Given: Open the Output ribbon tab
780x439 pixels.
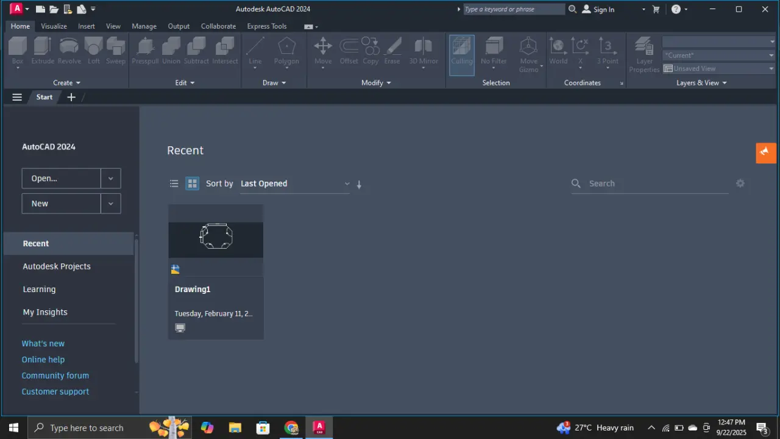Looking at the screenshot, I should point(179,26).
